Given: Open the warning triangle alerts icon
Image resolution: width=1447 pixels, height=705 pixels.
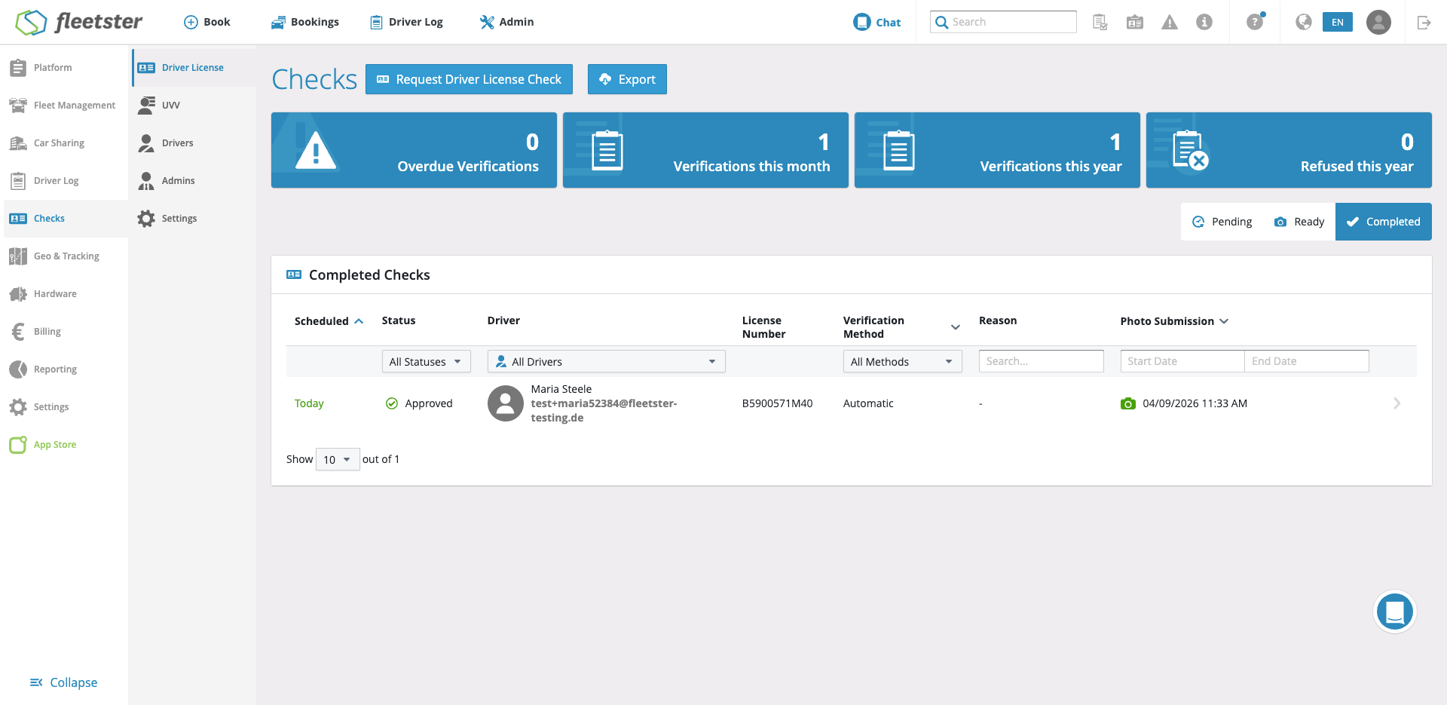Looking at the screenshot, I should click(x=1170, y=22).
